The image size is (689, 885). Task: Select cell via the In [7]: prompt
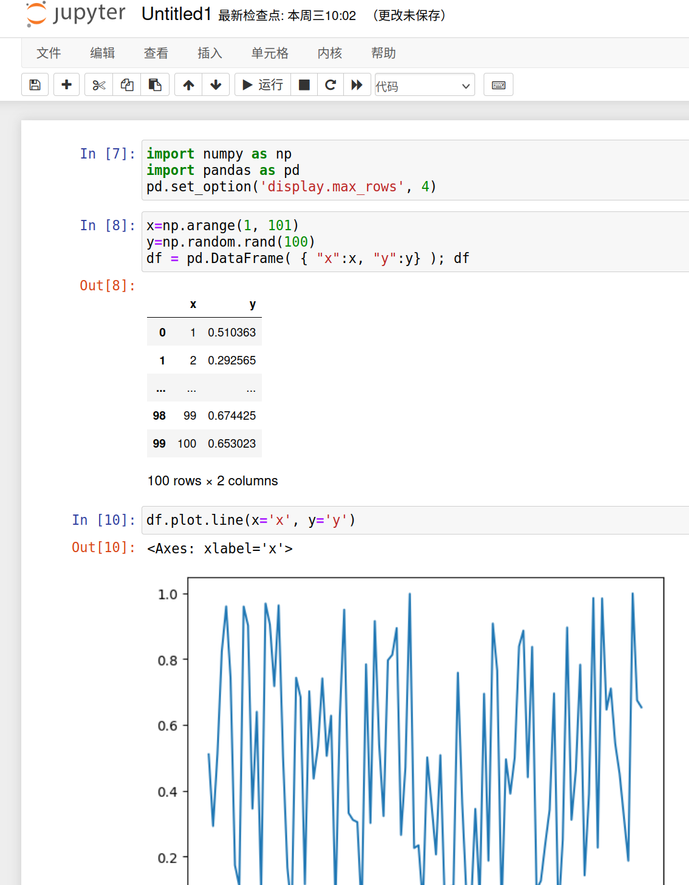[x=108, y=154]
